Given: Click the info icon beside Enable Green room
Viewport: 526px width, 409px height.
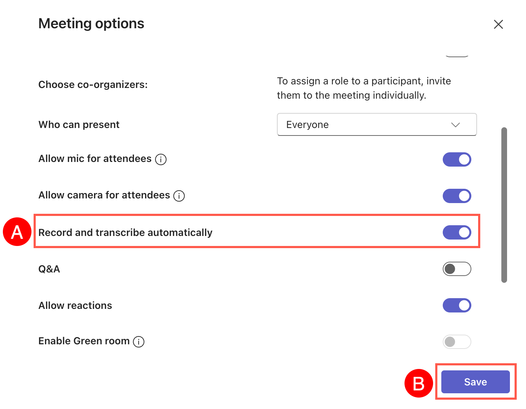Looking at the screenshot, I should pos(139,342).
